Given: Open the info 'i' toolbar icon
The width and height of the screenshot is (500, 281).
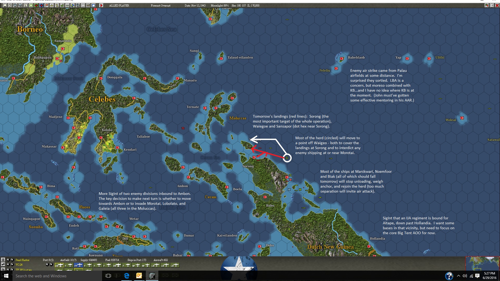Looking at the screenshot, I should [26, 5].
